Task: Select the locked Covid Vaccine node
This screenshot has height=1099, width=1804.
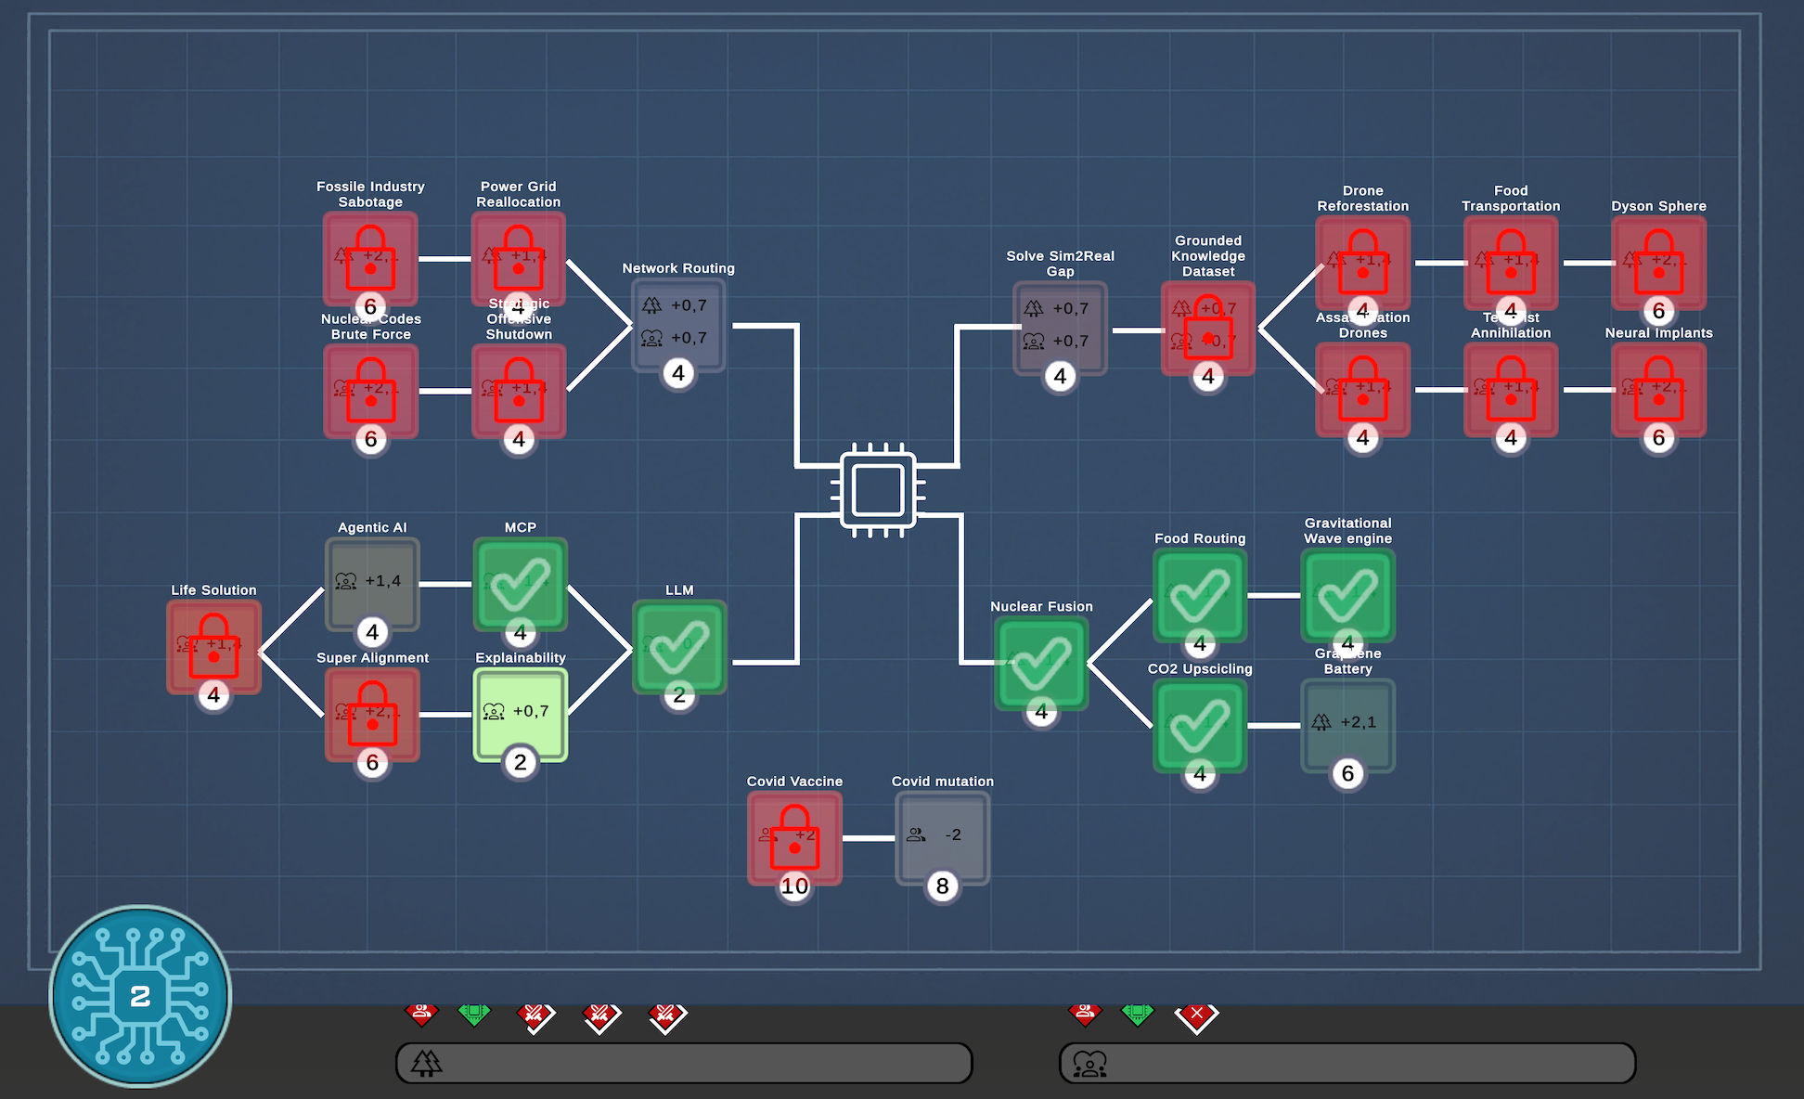Action: [794, 838]
